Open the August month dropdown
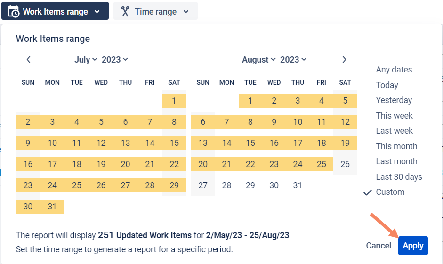Viewport: 443px width, 264px height. (x=258, y=60)
